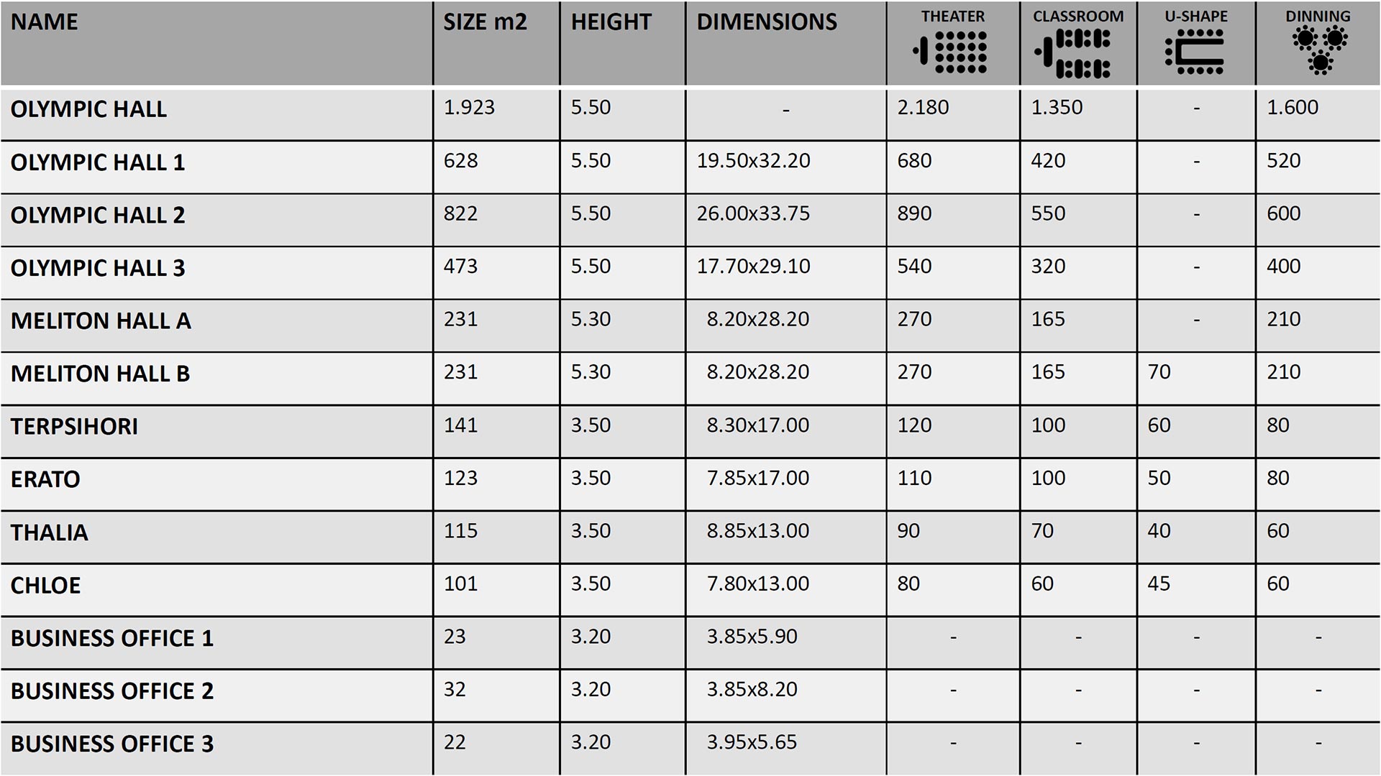Click the Olympic Hall 3 size 473
Viewport: 1381px width, 776px height.
tap(460, 267)
